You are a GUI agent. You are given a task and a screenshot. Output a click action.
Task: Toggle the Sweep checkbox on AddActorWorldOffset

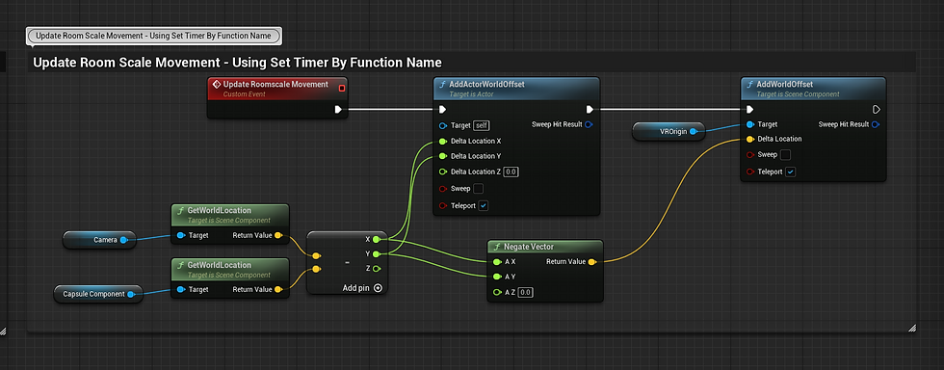click(x=479, y=189)
